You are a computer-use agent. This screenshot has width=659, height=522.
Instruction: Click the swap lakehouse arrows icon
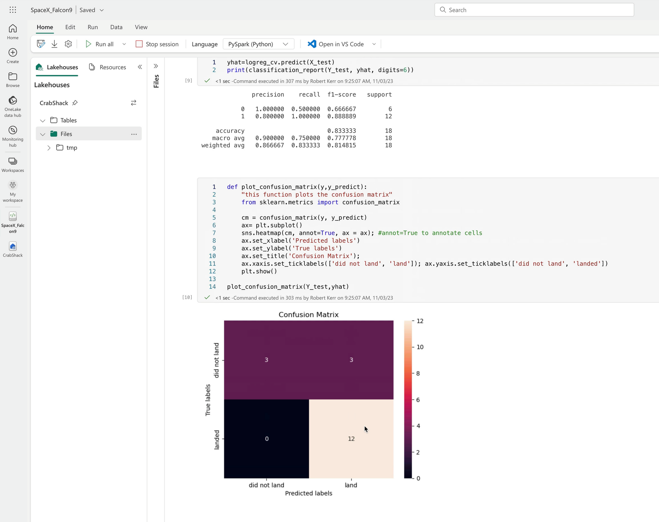pos(133,103)
